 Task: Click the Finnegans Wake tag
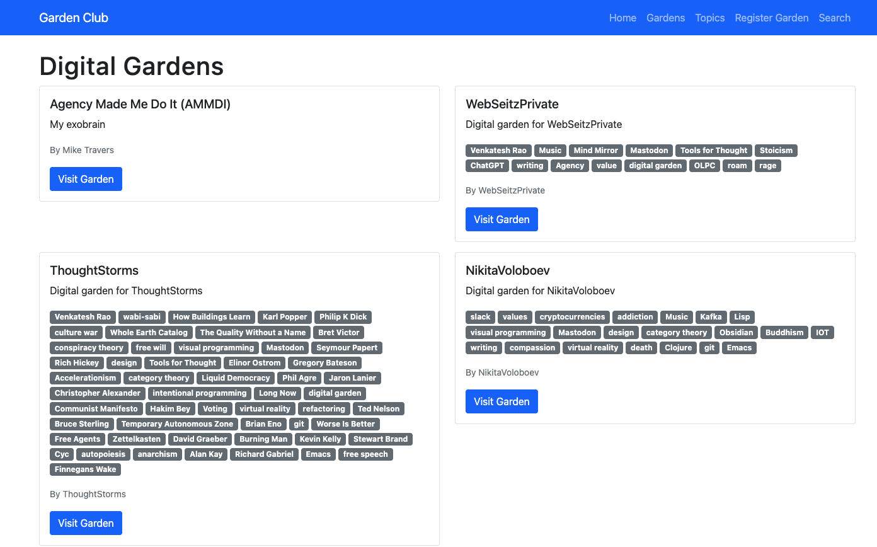[x=85, y=469]
